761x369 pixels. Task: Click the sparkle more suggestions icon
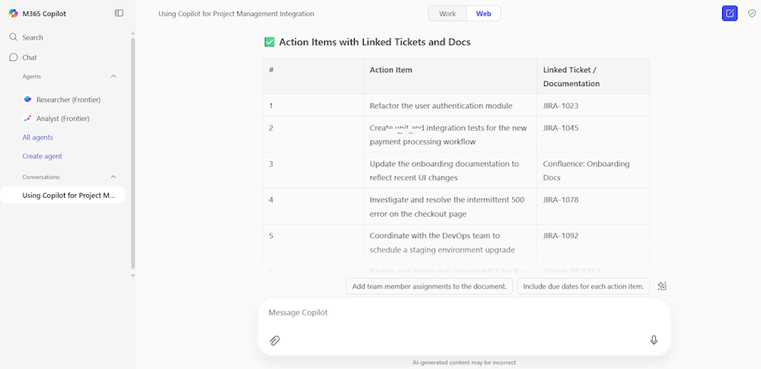point(662,286)
